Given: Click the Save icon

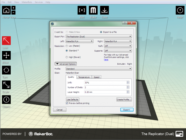Looking at the screenshot, I should (x=104, y=10).
